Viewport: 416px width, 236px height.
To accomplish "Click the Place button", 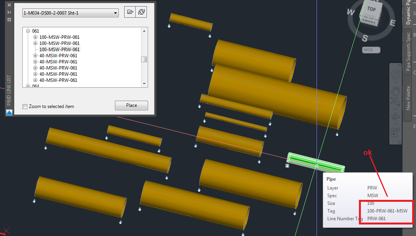I will coord(131,105).
